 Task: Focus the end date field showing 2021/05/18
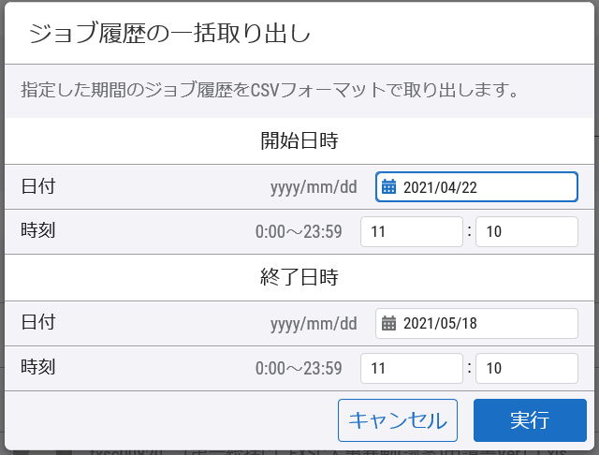(476, 323)
